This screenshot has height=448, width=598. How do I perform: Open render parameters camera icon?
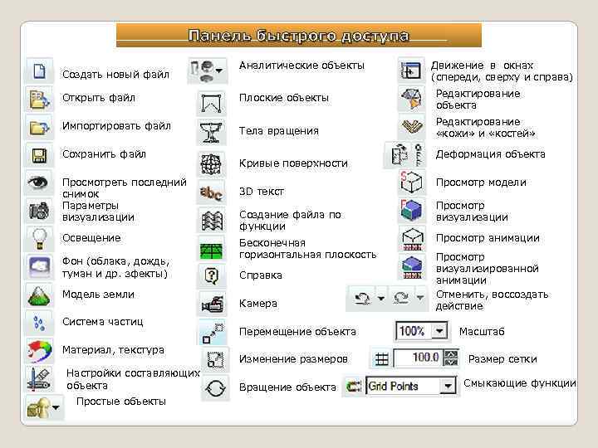tap(39, 210)
